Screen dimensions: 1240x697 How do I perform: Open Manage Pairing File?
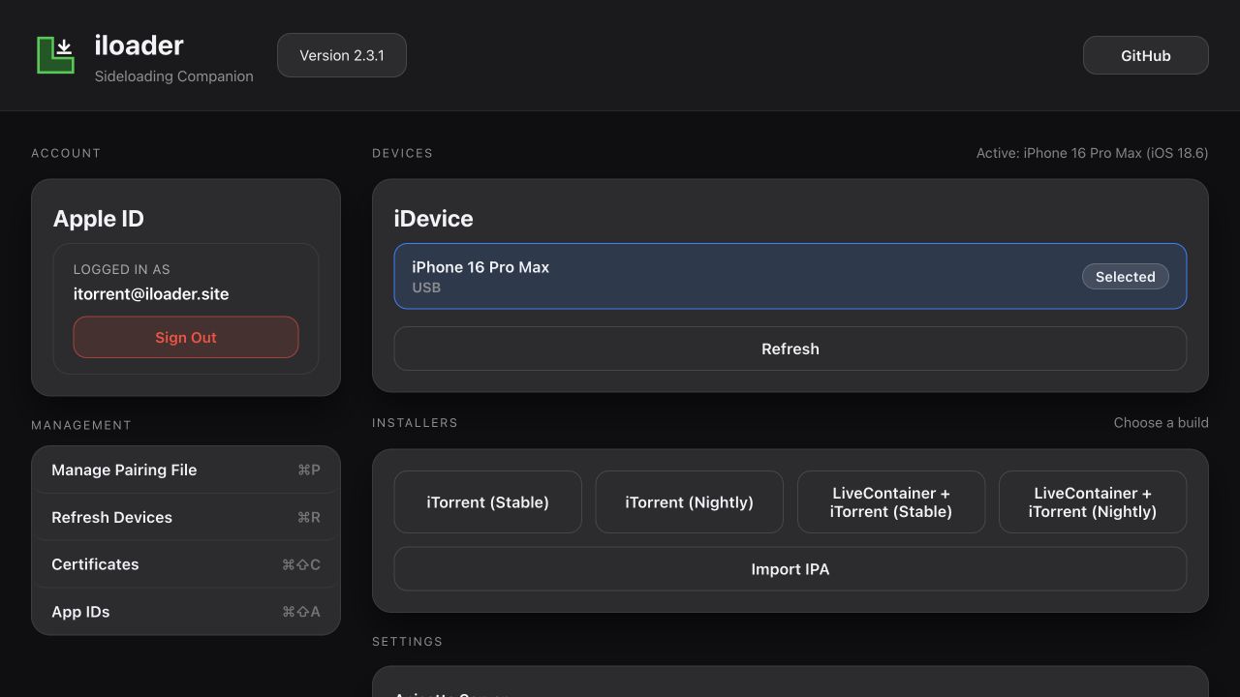click(186, 470)
